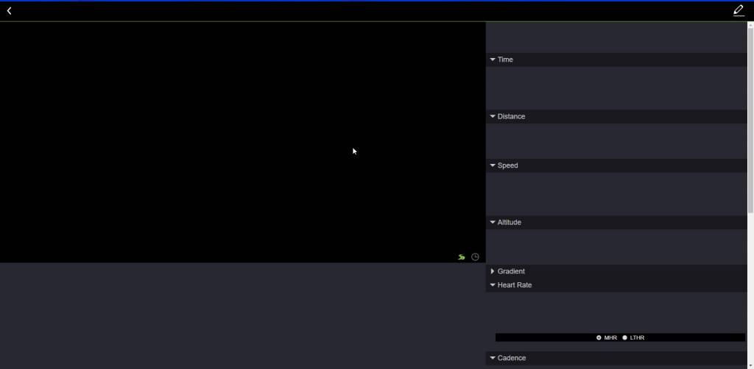
Task: Expand the Gradient section
Action: coord(493,271)
